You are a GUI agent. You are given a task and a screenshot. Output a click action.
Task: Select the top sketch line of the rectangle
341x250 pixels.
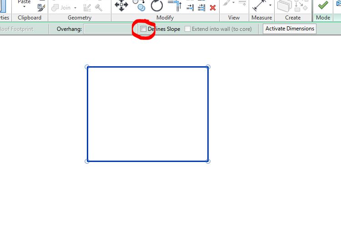point(147,67)
